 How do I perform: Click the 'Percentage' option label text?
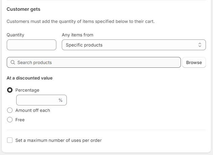(x=27, y=90)
